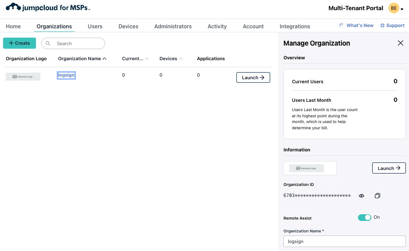View the Activity tab

pos(217,26)
